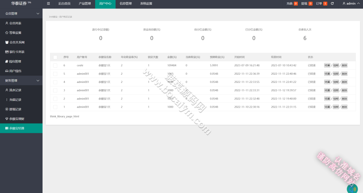Go to 后台首页 top tab
This screenshot has width=363, height=193.
click(65, 4)
